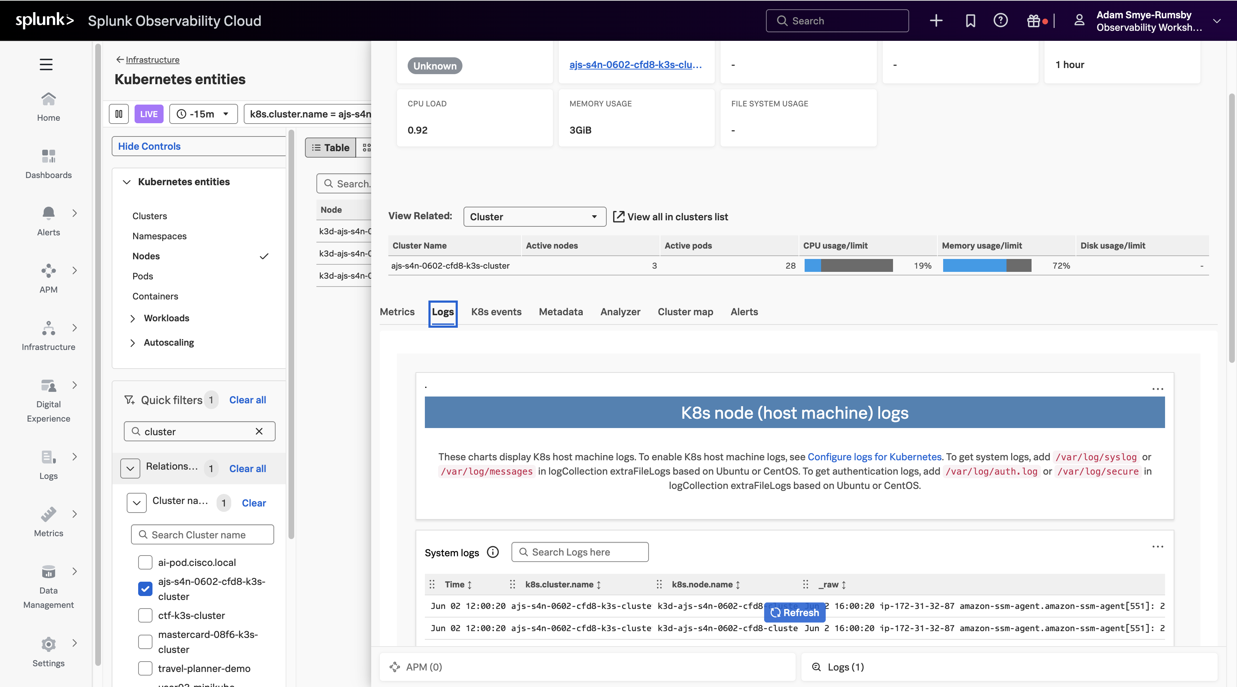
Task: Open the gift what's new icon
Action: point(1033,21)
